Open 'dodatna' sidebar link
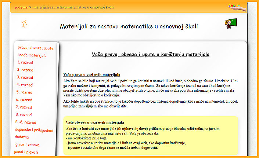Viewport: 259px width, 158px height. (x=22, y=137)
